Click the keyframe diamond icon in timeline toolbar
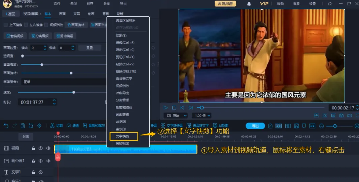The height and width of the screenshot is (182, 359). [39, 126]
